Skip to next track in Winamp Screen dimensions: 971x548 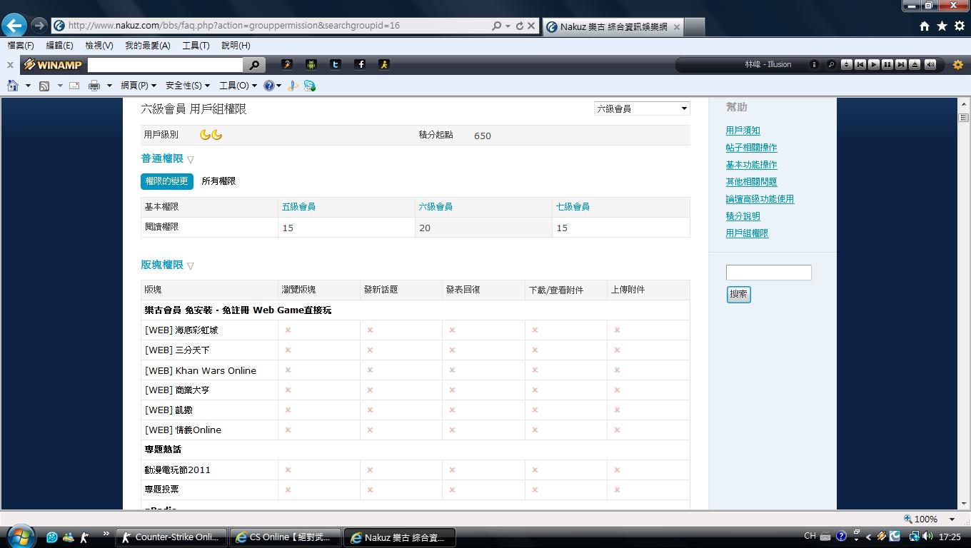point(901,64)
